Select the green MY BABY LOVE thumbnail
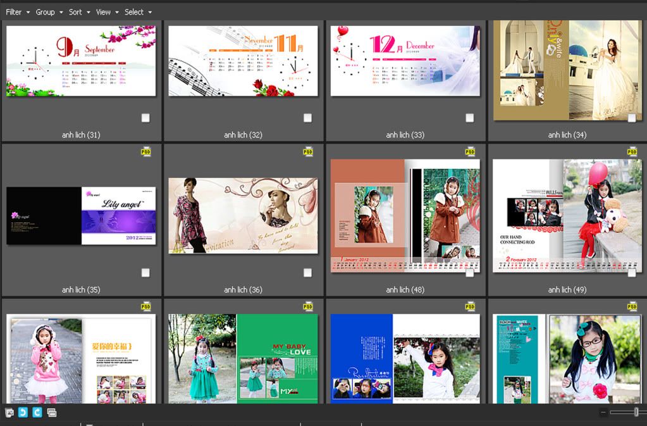The image size is (647, 426). [243, 358]
